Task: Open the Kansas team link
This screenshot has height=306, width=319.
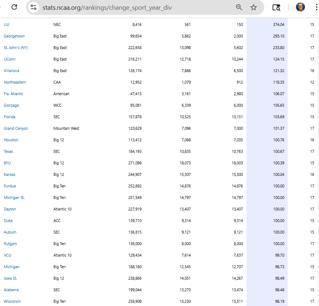Action: (x=10, y=175)
